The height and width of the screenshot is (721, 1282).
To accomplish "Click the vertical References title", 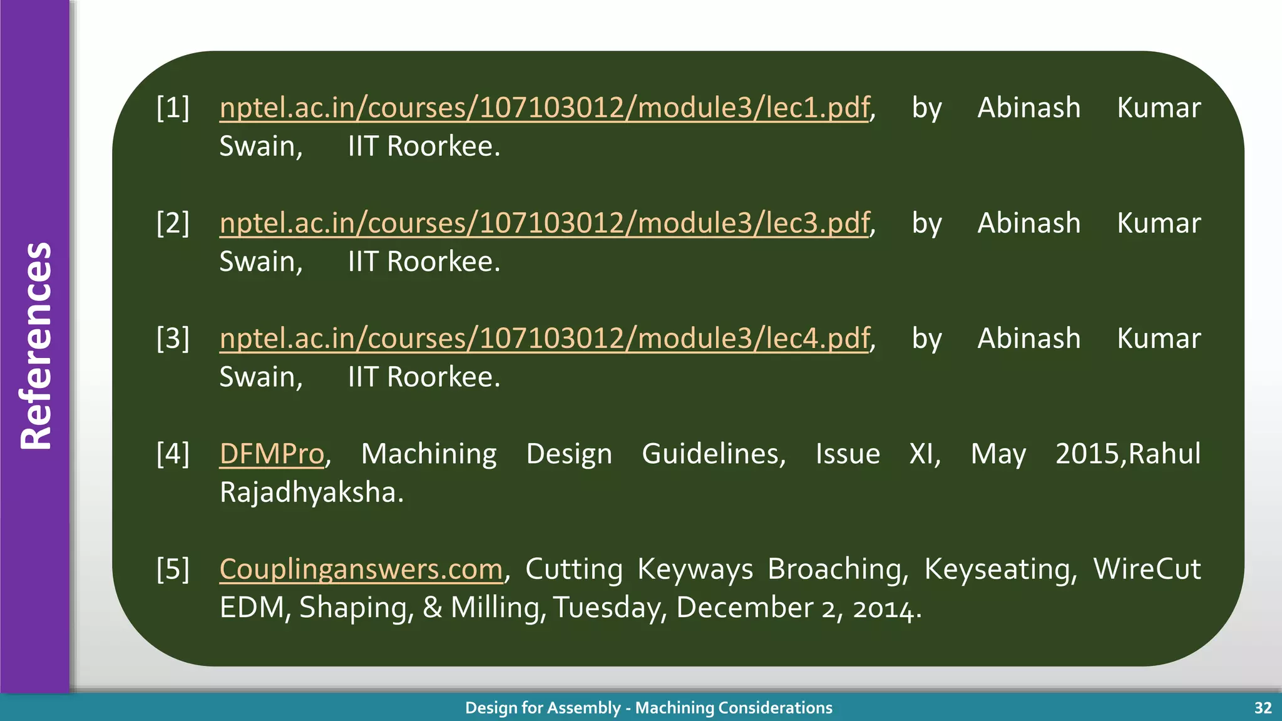I will click(36, 346).
